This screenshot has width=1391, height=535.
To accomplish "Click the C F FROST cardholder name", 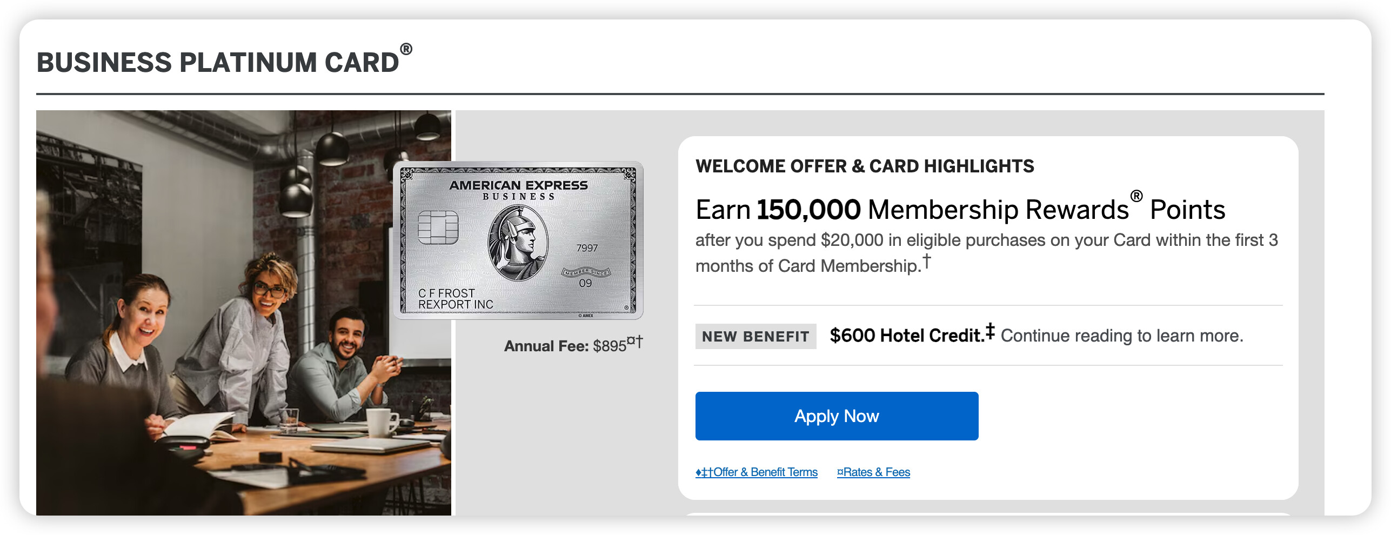I will click(x=446, y=293).
